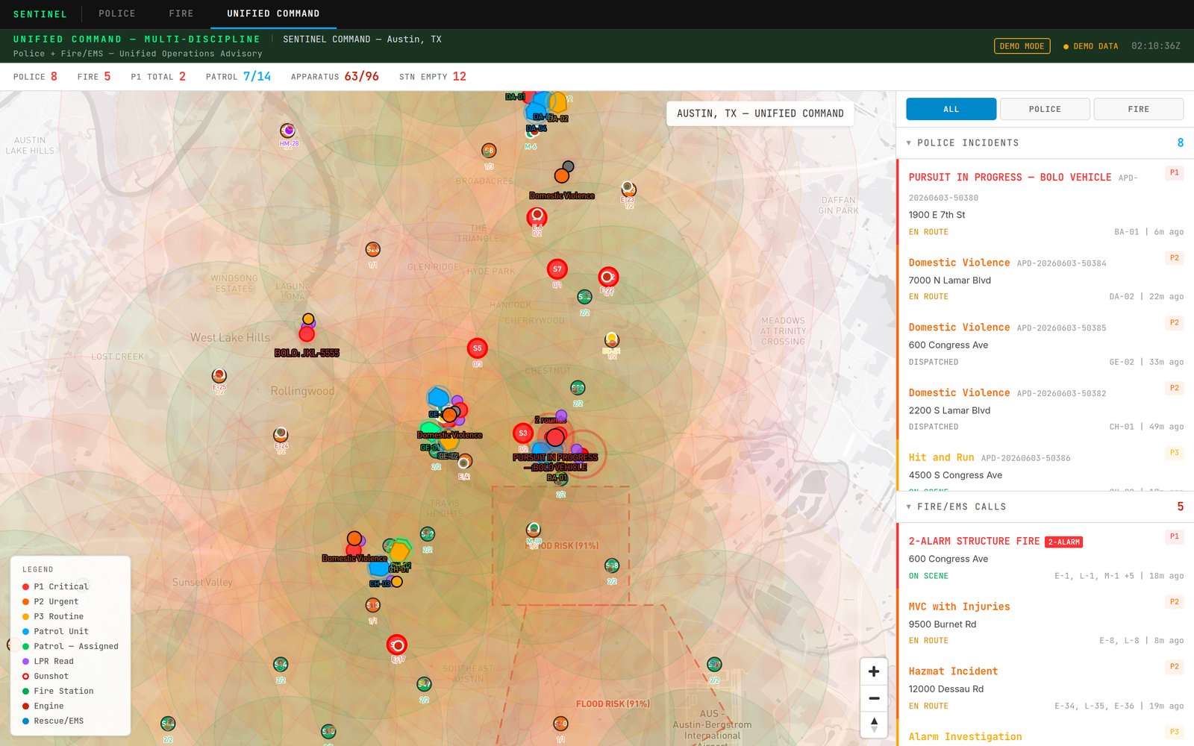
Task: Click the Austin TX Unified Command map label
Action: click(760, 113)
